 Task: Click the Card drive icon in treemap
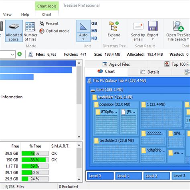point(93,91)
